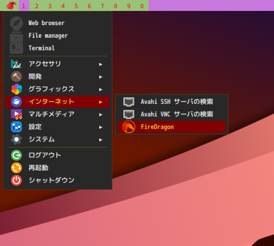Choose ログアウト to log out
The width and height of the screenshot is (274, 246).
[58, 155]
